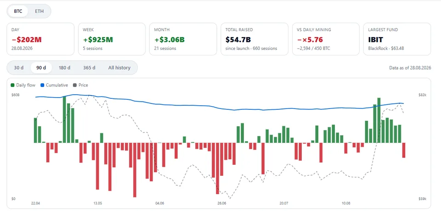Click the $54.7B value
This screenshot has height=211, width=441.
[x=238, y=40]
